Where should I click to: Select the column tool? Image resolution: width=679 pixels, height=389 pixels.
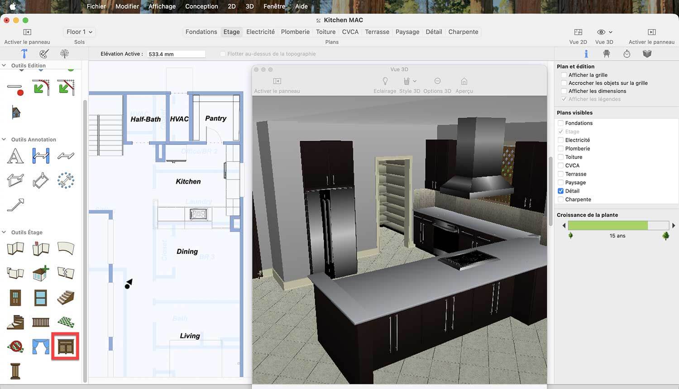click(x=15, y=371)
